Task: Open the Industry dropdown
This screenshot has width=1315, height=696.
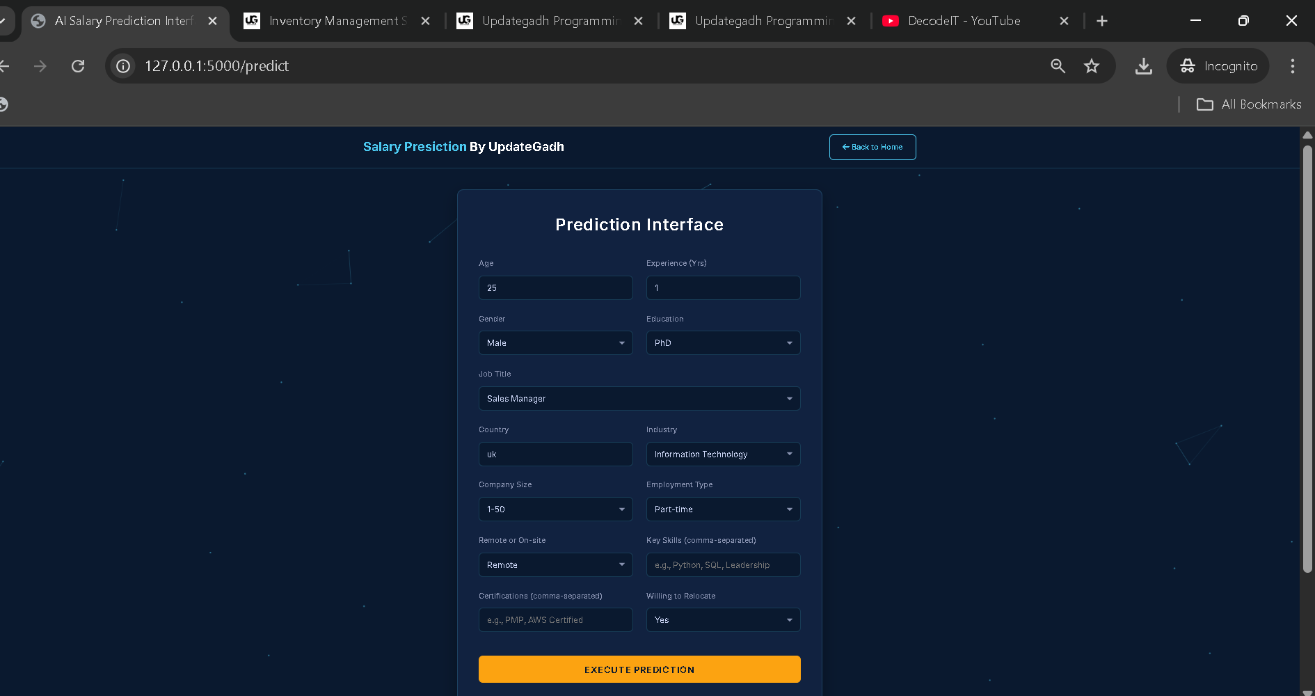Action: pyautogui.click(x=723, y=454)
